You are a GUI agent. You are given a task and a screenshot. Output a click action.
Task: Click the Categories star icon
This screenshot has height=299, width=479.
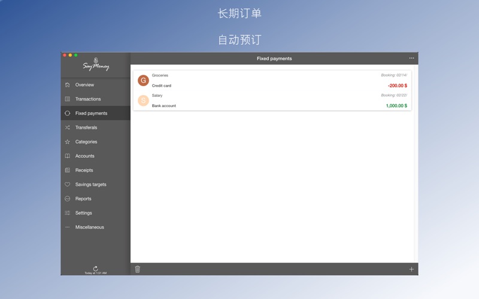click(68, 142)
